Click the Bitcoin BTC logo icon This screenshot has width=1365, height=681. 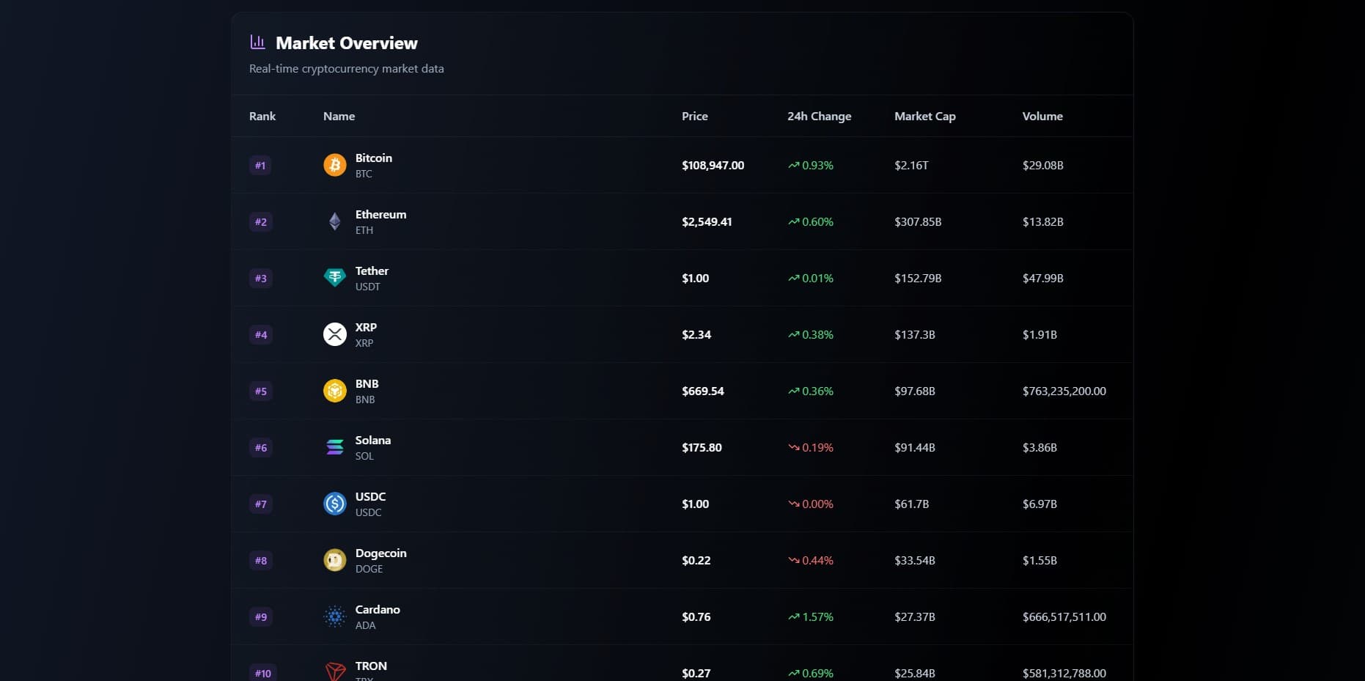[334, 165]
